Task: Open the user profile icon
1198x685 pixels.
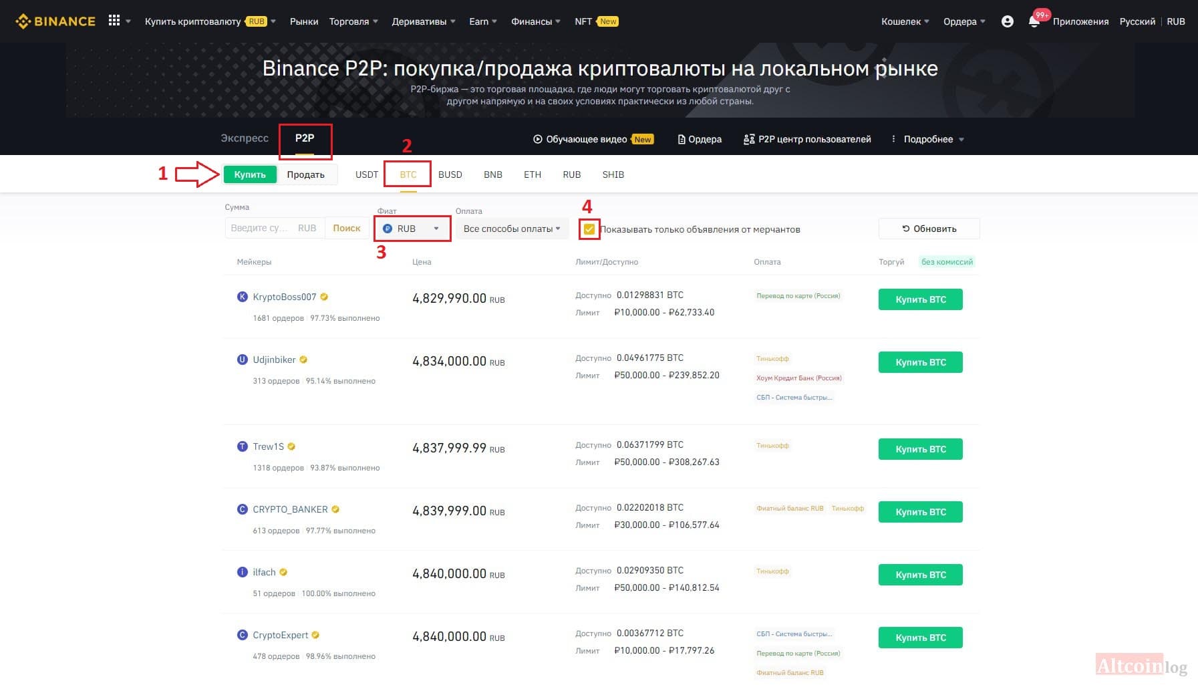Action: point(1008,21)
